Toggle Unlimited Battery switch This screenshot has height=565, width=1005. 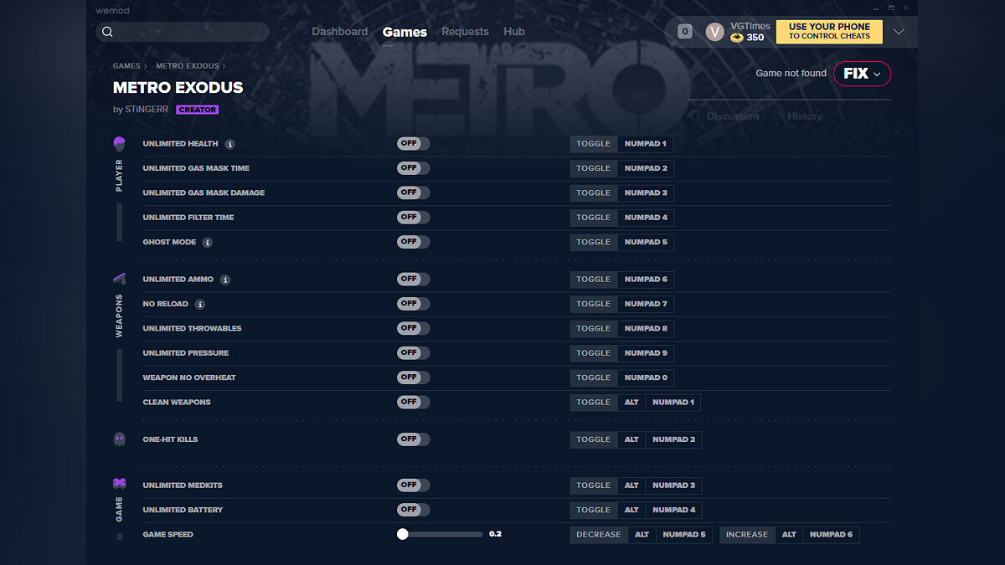[x=414, y=510]
